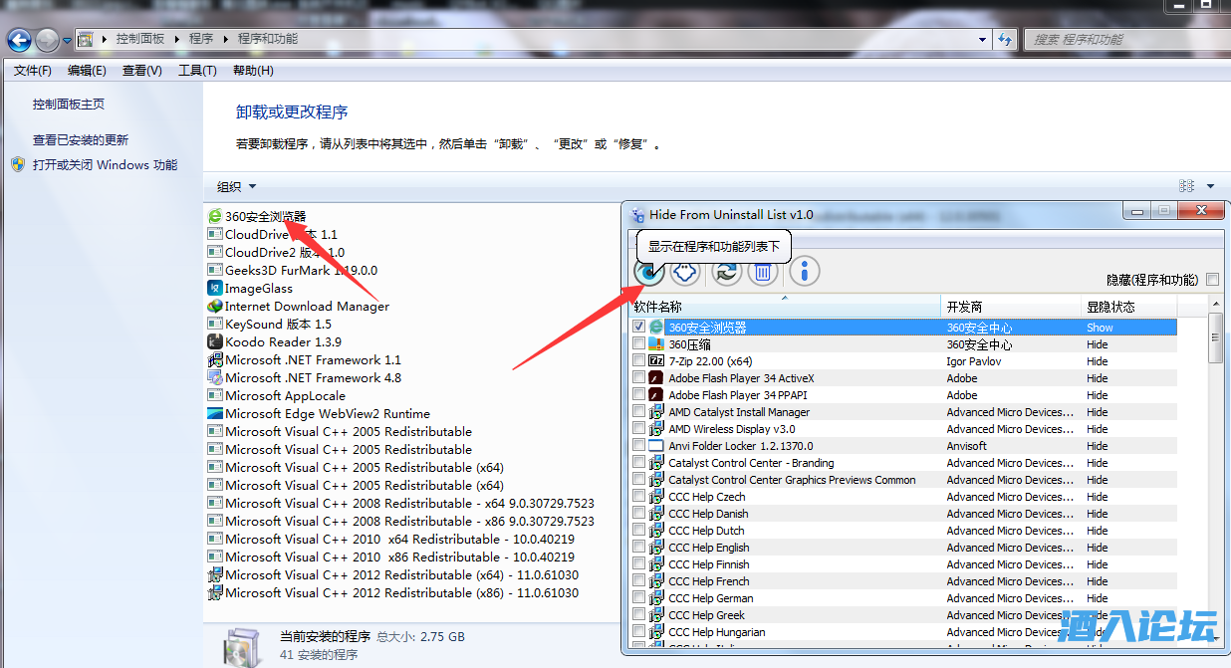Tick the 7-Zip 22.00 (x64) checkbox
The image size is (1231, 668).
638,360
